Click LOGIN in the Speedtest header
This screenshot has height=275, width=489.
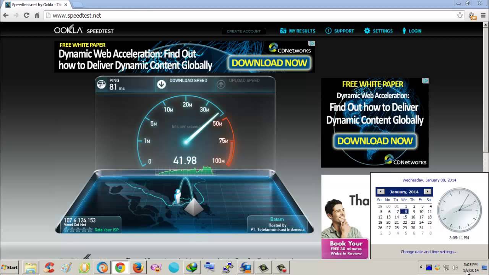pyautogui.click(x=412, y=31)
